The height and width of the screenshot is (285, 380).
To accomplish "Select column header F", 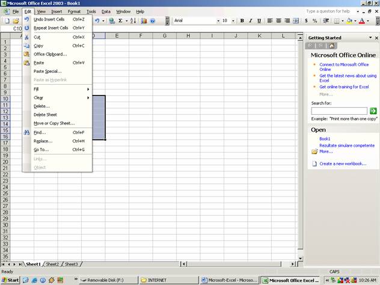I will tap(141, 36).
